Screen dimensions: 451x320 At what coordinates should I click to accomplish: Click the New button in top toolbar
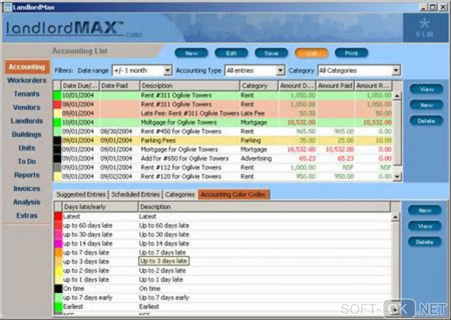tap(191, 53)
